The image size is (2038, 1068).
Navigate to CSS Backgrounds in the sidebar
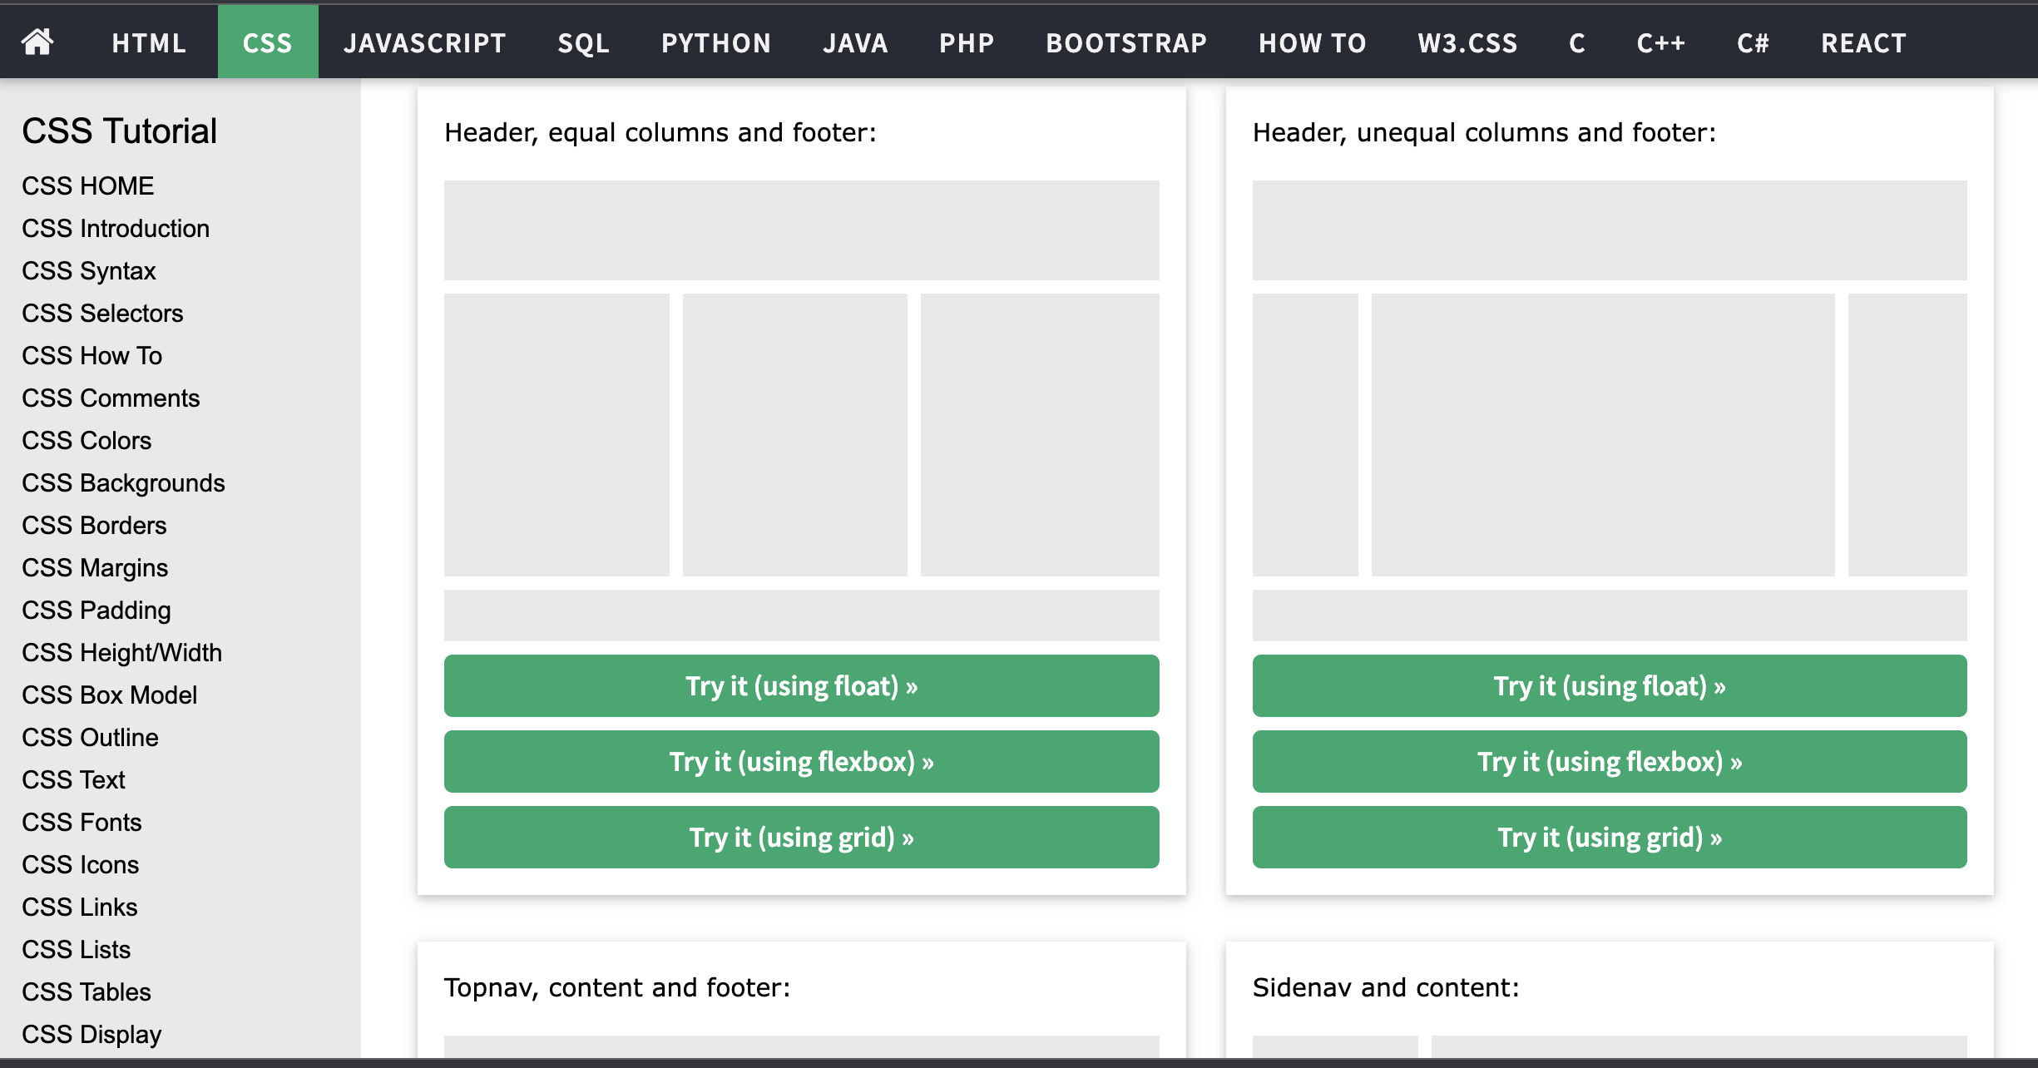[x=123, y=482]
